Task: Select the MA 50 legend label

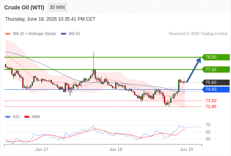Action: [74, 34]
